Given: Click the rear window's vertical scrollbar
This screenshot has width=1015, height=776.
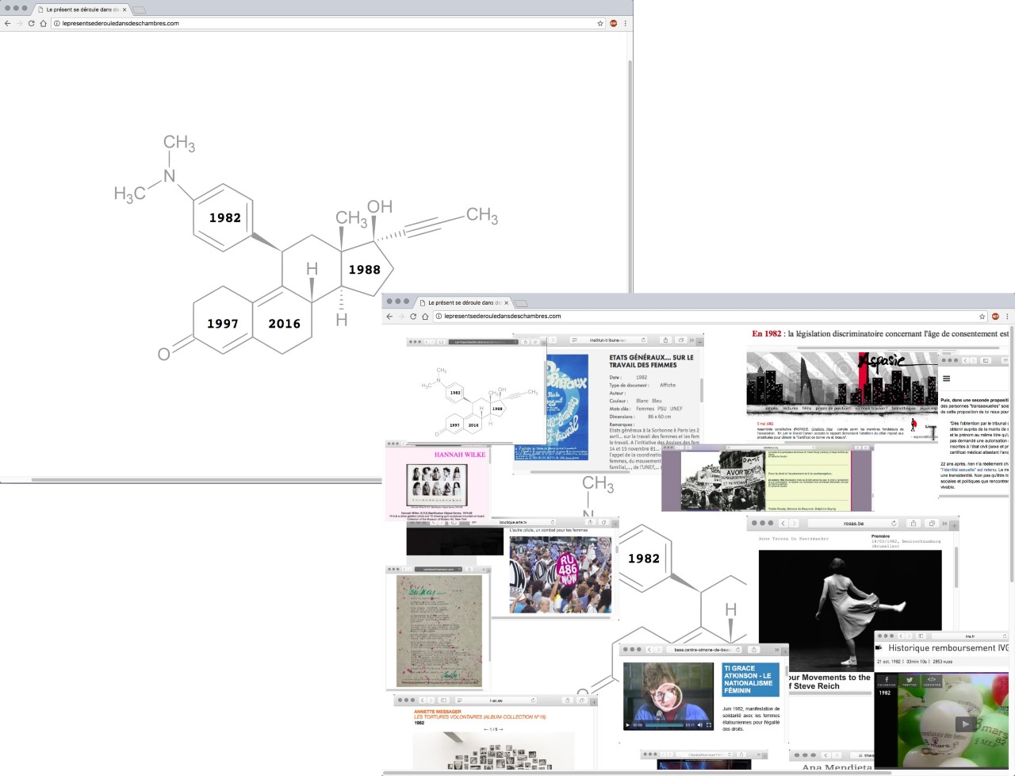Looking at the screenshot, I should (x=630, y=175).
